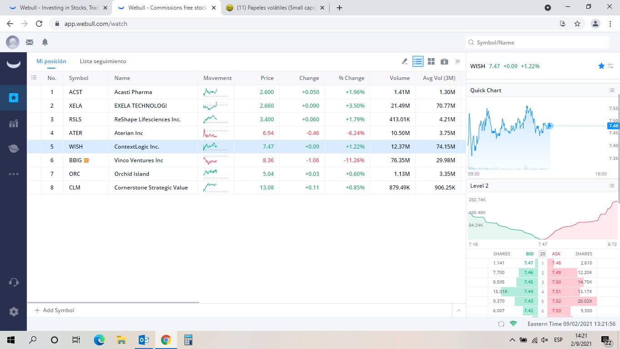Open a new browser tab
The height and width of the screenshot is (349, 620).
(340, 8)
